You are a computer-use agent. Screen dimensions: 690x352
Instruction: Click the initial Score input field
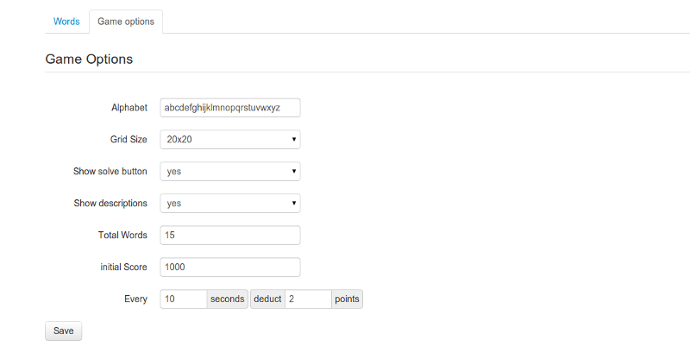pos(230,267)
